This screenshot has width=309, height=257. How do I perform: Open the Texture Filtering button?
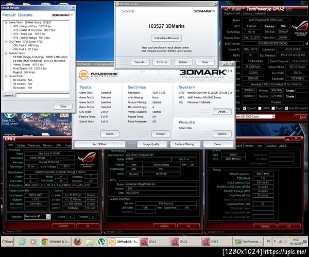pyautogui.click(x=185, y=144)
